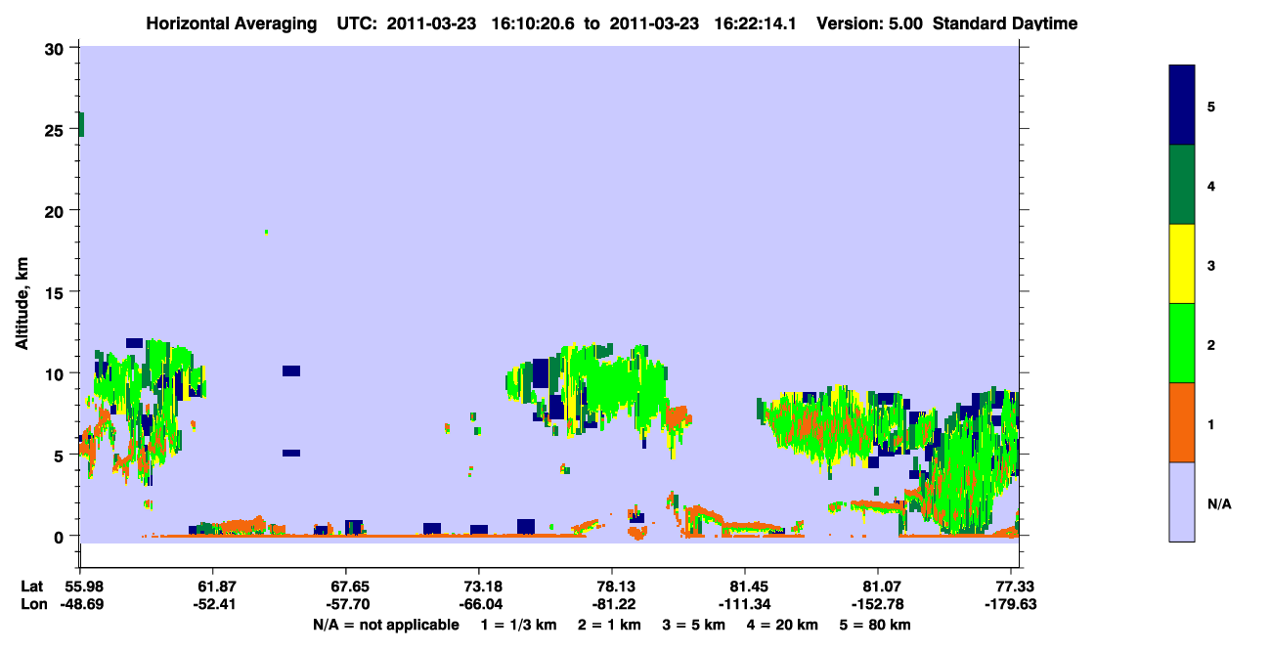The height and width of the screenshot is (652, 1271).
Task: Click the 'Lat' row label
Action: click(32, 586)
